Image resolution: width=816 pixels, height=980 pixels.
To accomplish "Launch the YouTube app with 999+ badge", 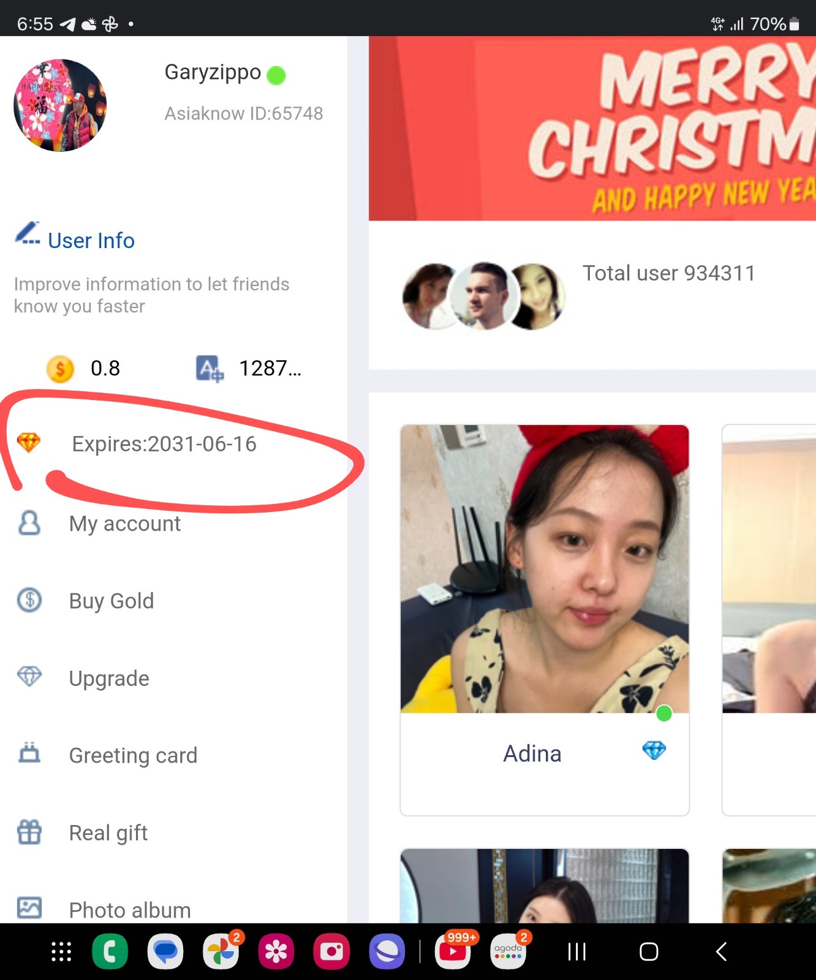I will click(453, 952).
